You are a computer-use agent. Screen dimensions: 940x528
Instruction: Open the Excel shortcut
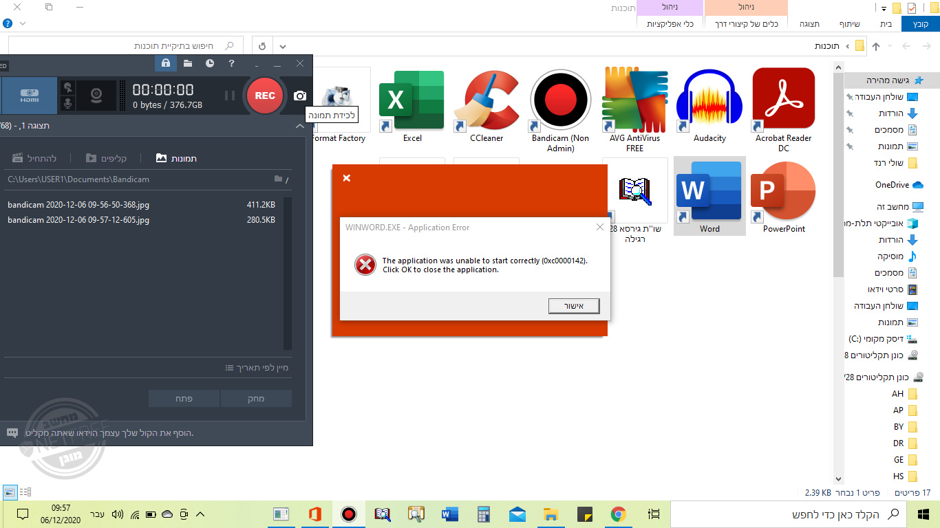click(412, 107)
